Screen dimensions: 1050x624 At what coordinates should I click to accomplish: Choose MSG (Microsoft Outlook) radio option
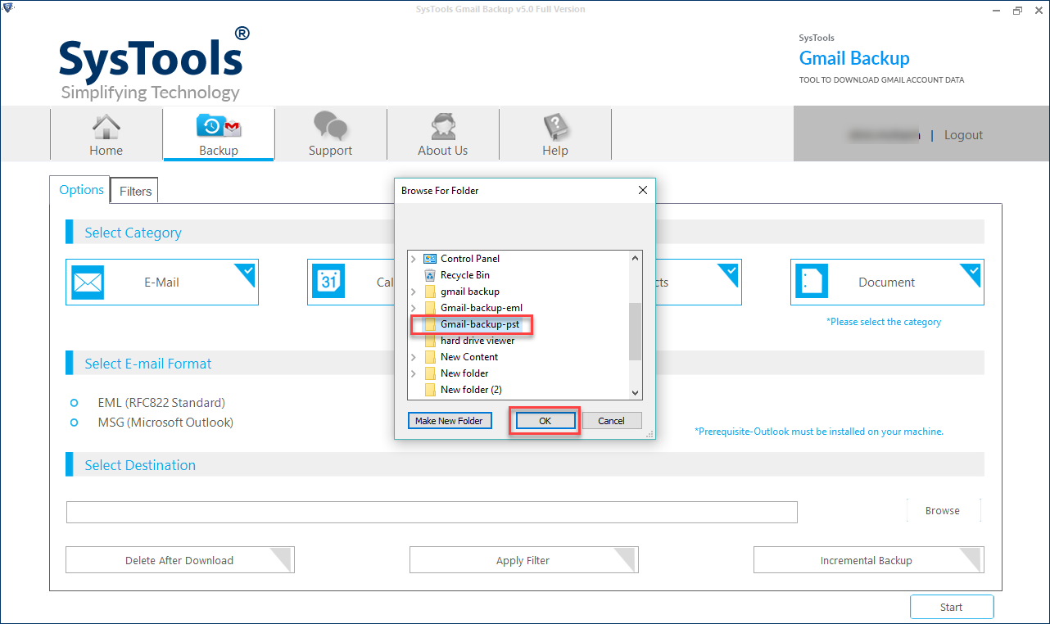[75, 423]
